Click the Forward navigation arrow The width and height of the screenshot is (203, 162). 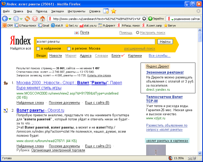[16, 19]
